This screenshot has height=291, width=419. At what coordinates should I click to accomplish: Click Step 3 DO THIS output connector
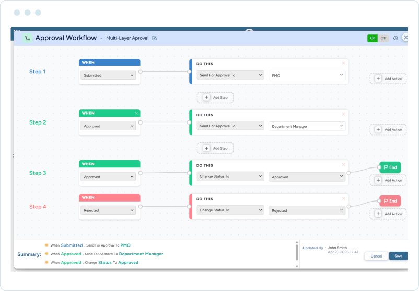click(348, 173)
